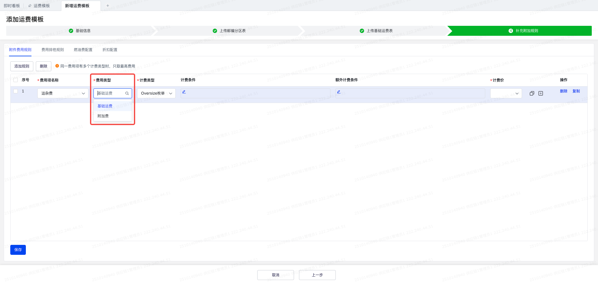Go back with the 上一步 button
Image resolution: width=598 pixels, height=285 pixels.
pos(317,275)
